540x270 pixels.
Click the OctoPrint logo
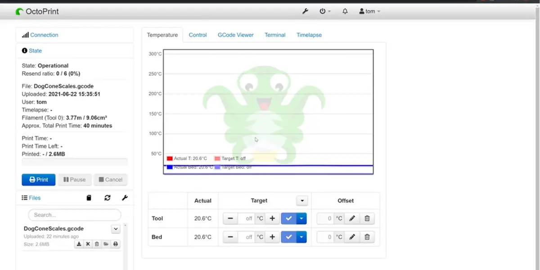coord(37,11)
